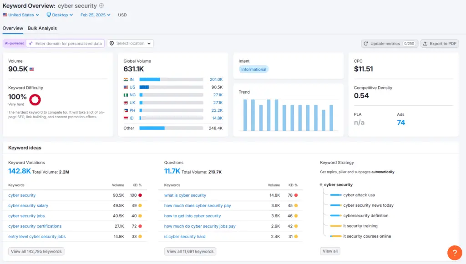The image size is (466, 264).
Task: Click the 0/250 usage counter on Update metrics
Action: (x=408, y=43)
